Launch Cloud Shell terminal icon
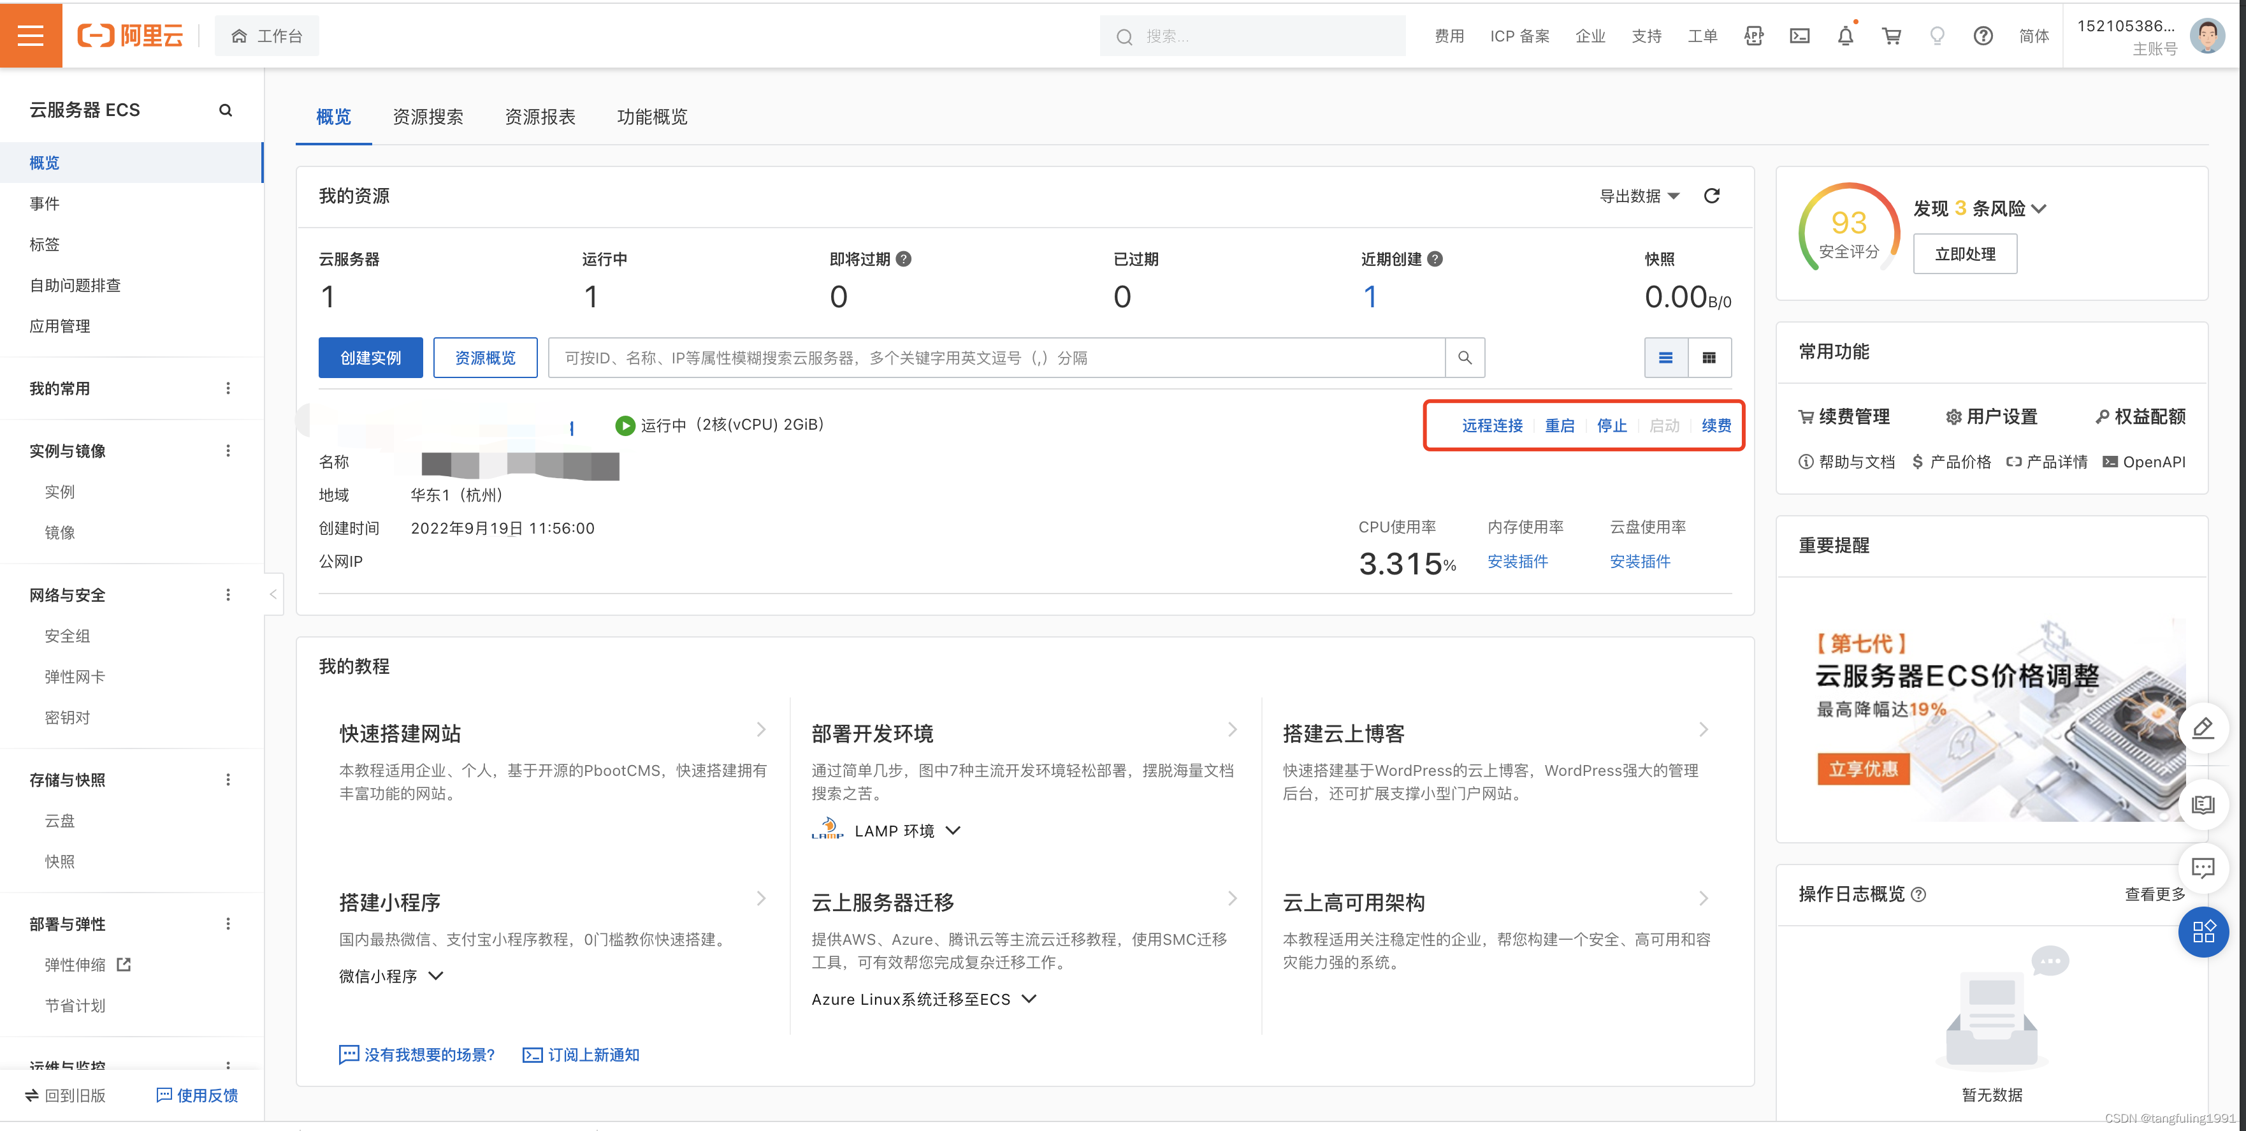2246x1131 pixels. (x=1800, y=36)
